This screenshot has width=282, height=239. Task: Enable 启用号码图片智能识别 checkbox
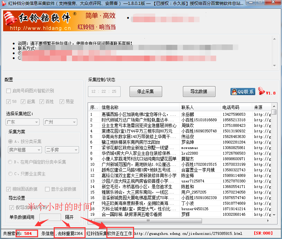click(x=8, y=91)
